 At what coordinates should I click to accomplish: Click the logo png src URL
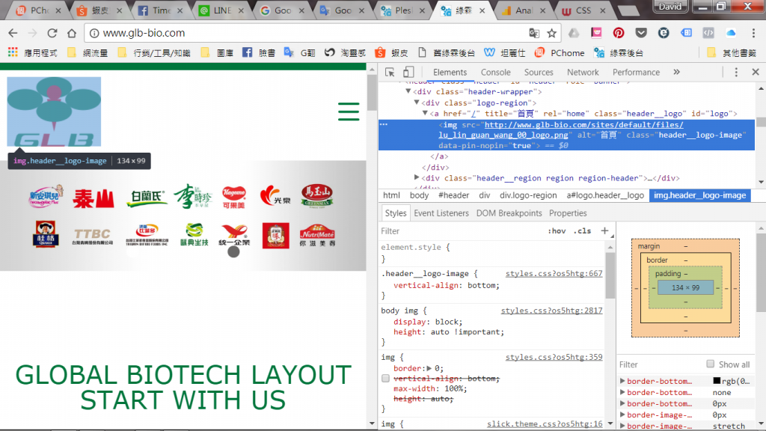coord(560,130)
